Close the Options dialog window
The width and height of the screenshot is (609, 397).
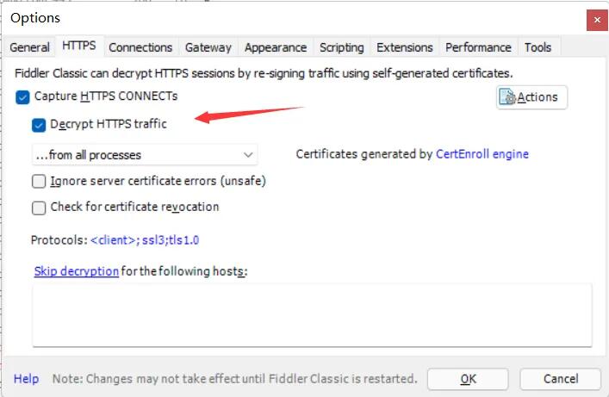[594, 19]
